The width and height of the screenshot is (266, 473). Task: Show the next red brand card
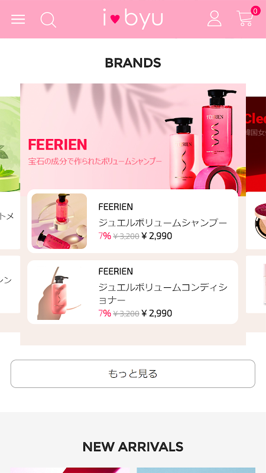point(256,144)
